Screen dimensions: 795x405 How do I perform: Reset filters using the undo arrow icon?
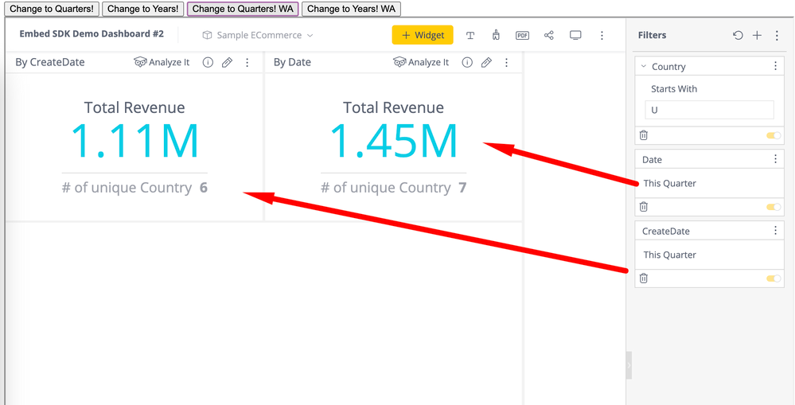click(x=738, y=36)
